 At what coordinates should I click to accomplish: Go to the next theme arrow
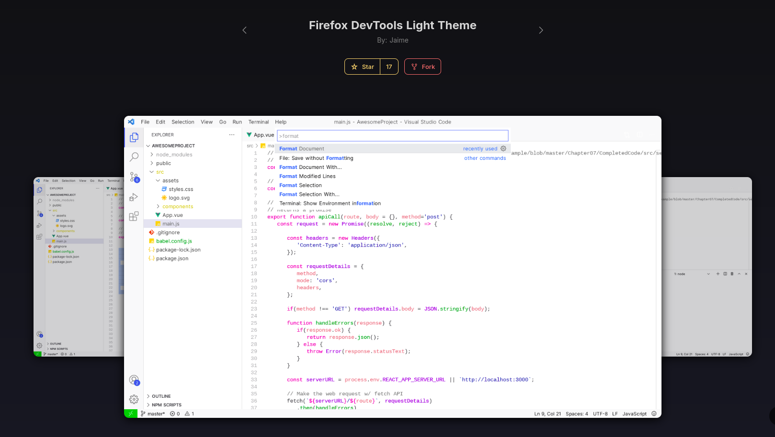(x=541, y=30)
